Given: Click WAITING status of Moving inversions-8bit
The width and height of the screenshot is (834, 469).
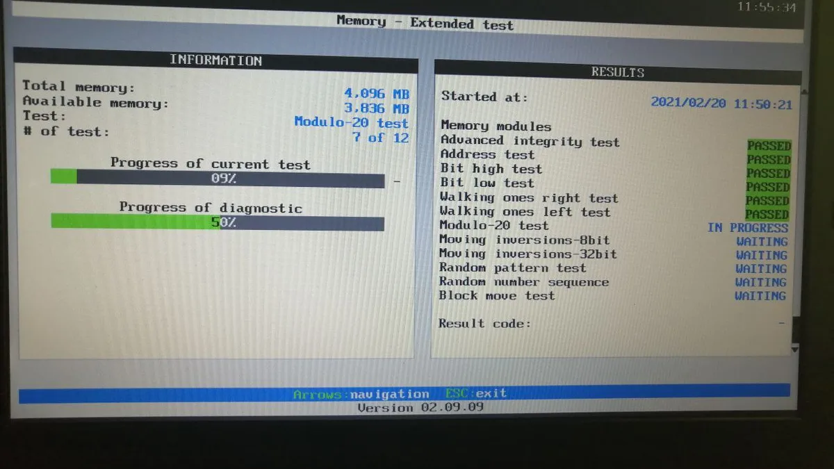Looking at the screenshot, I should coord(762,242).
